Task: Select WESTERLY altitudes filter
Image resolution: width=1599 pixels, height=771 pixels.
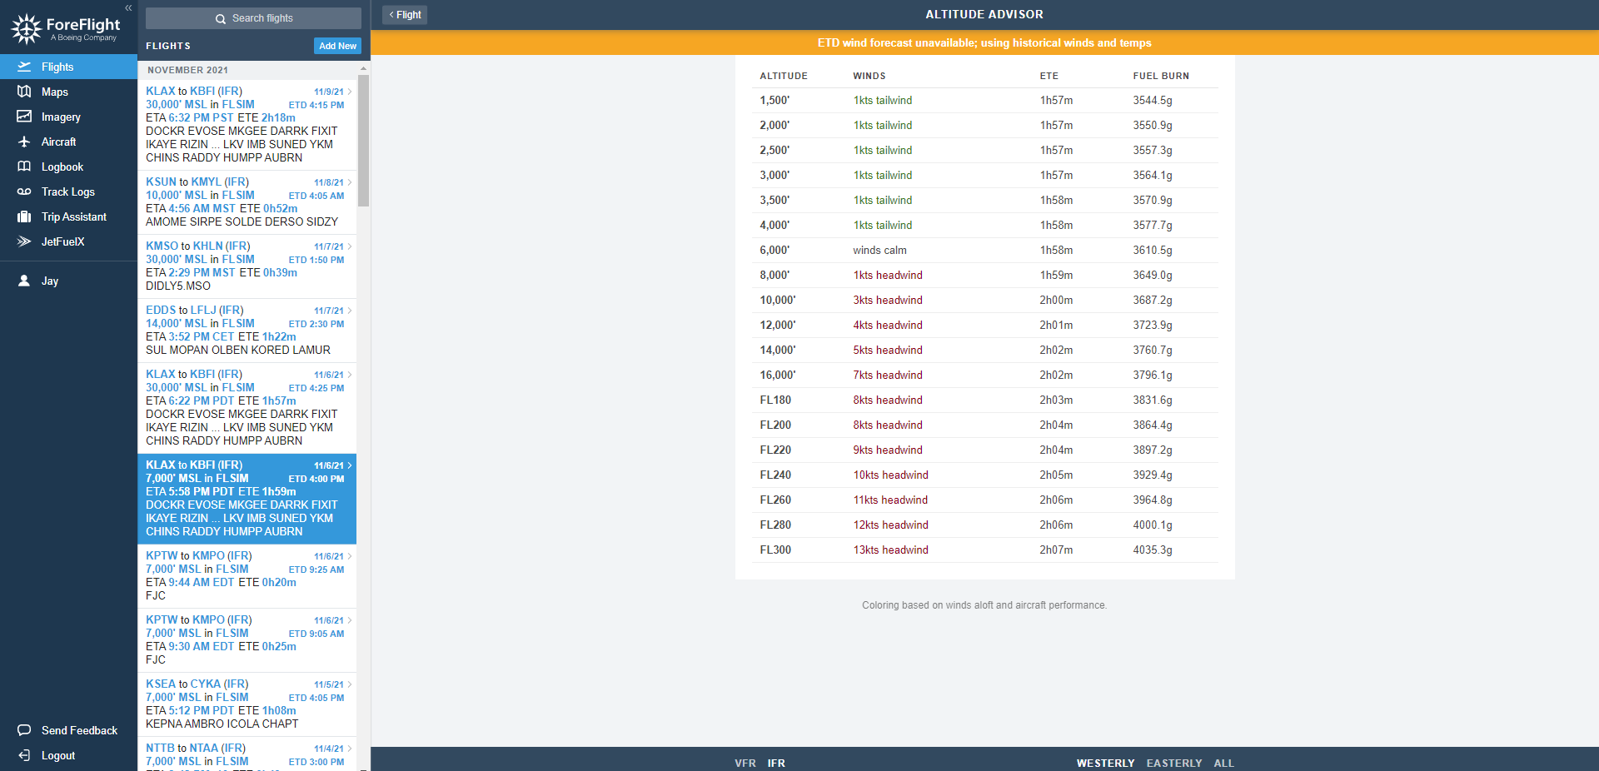Action: pyautogui.click(x=1105, y=763)
